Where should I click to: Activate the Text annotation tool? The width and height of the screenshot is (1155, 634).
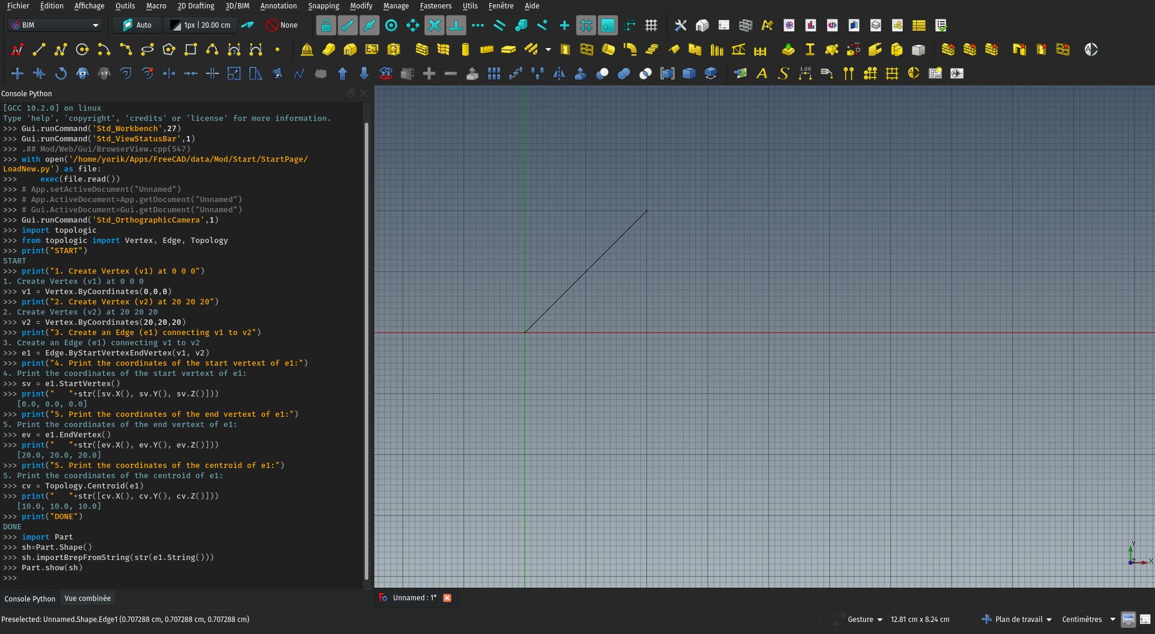[762, 73]
